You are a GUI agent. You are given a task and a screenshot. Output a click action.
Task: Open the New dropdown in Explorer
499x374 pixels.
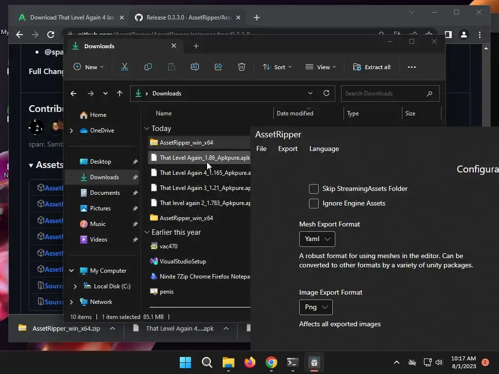[x=89, y=67]
